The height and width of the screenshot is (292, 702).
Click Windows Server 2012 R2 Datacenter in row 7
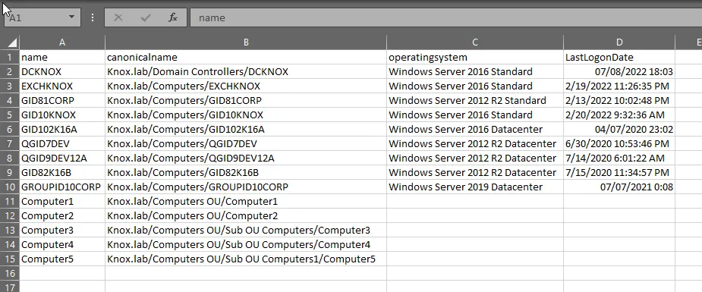[475, 143]
